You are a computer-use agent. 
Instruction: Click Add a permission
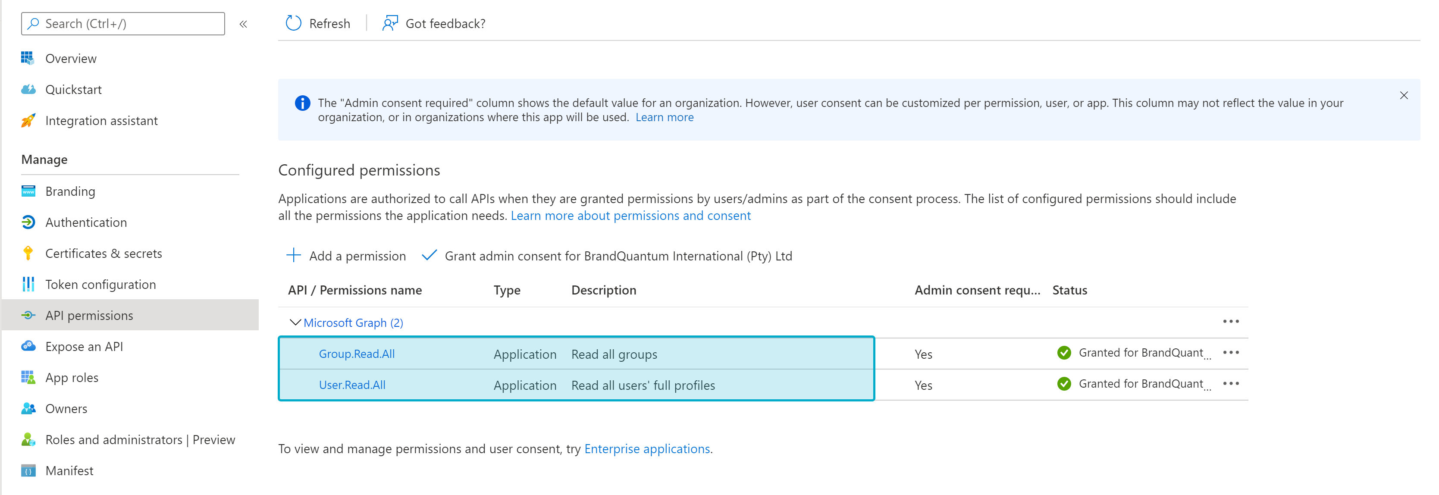pos(346,256)
